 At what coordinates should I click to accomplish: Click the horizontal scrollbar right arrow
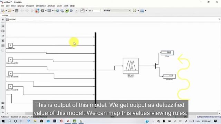[219, 113]
